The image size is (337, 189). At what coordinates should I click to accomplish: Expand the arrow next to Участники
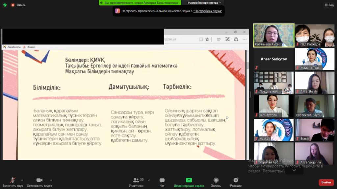(149, 180)
